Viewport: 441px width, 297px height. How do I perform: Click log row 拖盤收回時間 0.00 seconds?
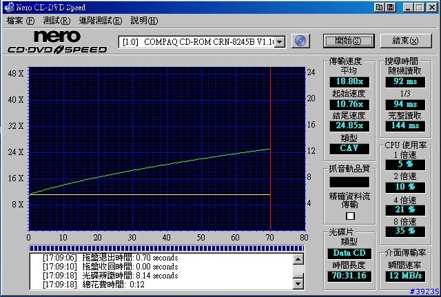110,267
